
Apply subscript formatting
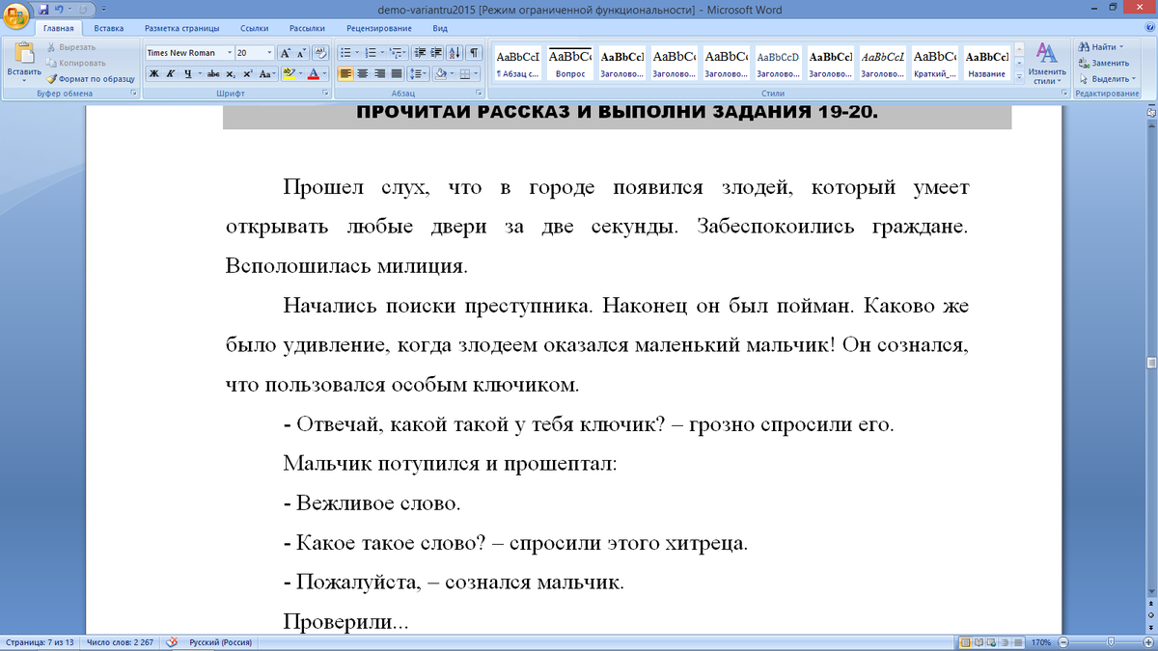(x=231, y=73)
